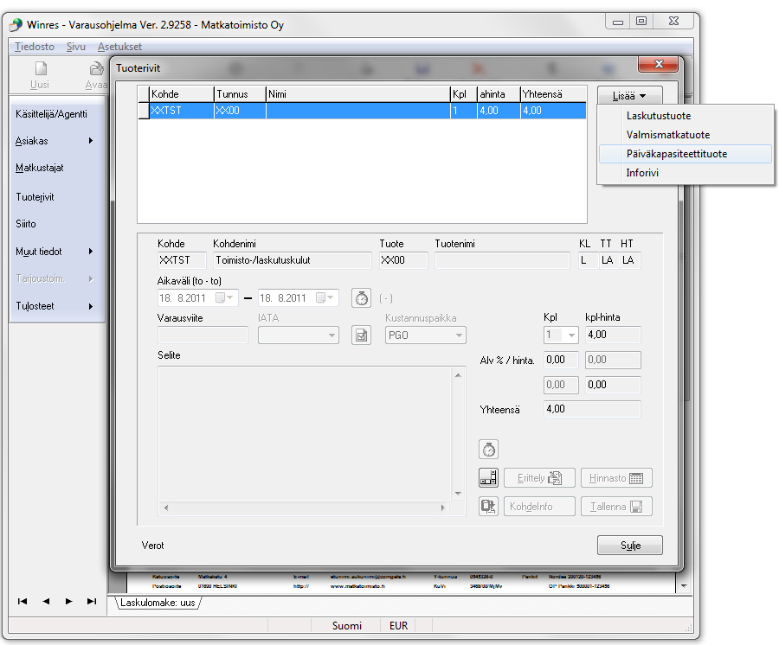Click the Kohdenimi field Toimisto-/laskutuskulut
The width and height of the screenshot is (779, 645).
[293, 260]
